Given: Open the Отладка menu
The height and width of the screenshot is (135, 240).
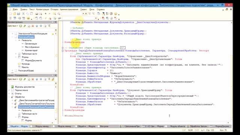Looking at the screenshot, I should (54, 9).
